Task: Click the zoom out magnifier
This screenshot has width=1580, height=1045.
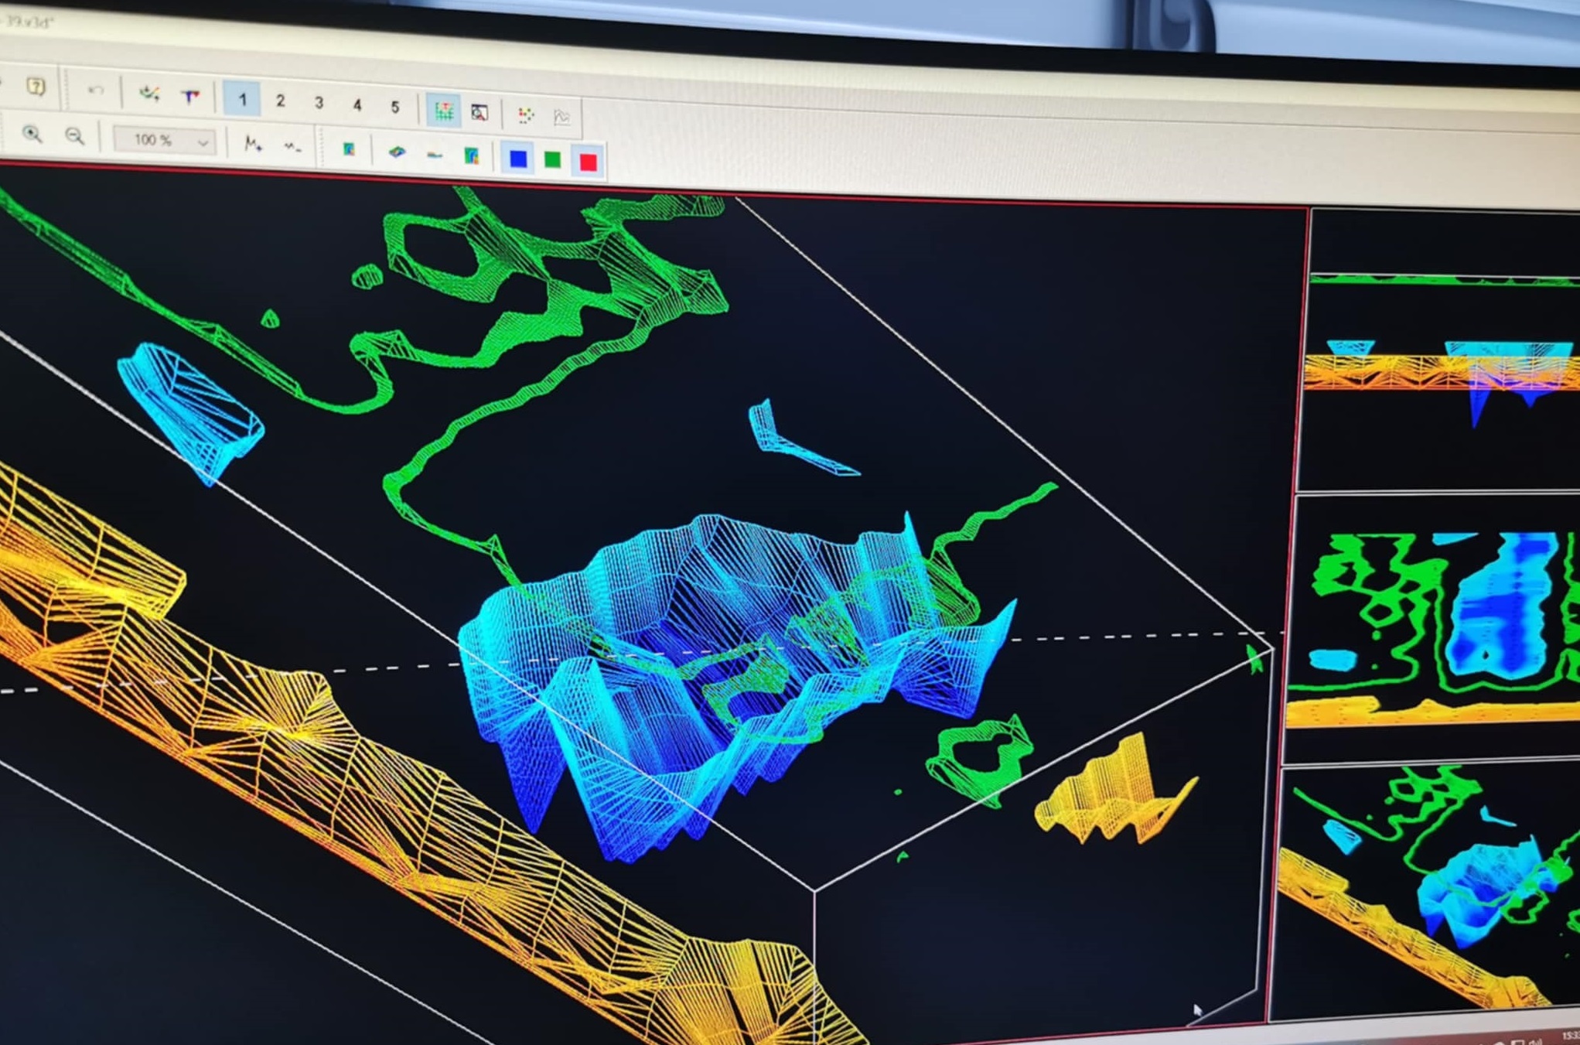Action: click(74, 137)
